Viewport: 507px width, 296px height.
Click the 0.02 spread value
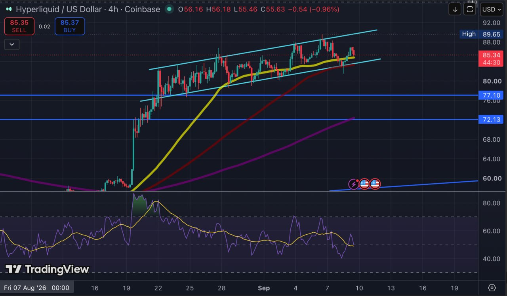point(44,27)
